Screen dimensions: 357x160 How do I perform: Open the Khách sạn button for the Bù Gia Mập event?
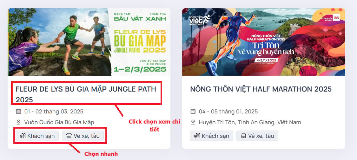pyautogui.click(x=37, y=136)
